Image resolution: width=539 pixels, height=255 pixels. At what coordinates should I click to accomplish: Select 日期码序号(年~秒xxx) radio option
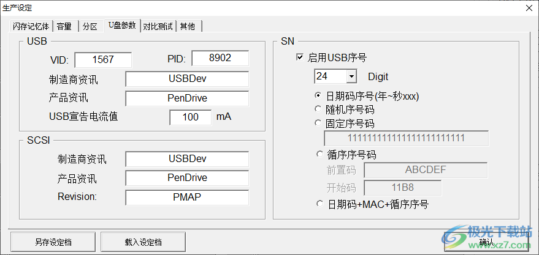pyautogui.click(x=319, y=96)
